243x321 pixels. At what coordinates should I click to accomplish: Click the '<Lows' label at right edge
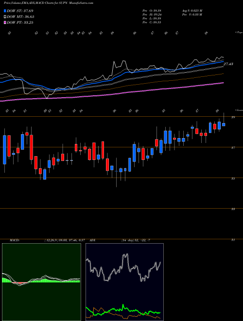click(x=239, y=110)
